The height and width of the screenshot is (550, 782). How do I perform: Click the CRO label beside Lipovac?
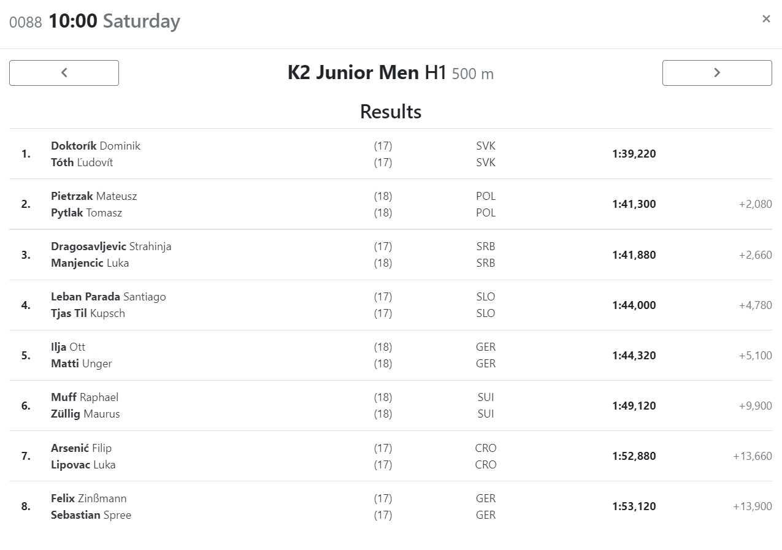click(486, 465)
